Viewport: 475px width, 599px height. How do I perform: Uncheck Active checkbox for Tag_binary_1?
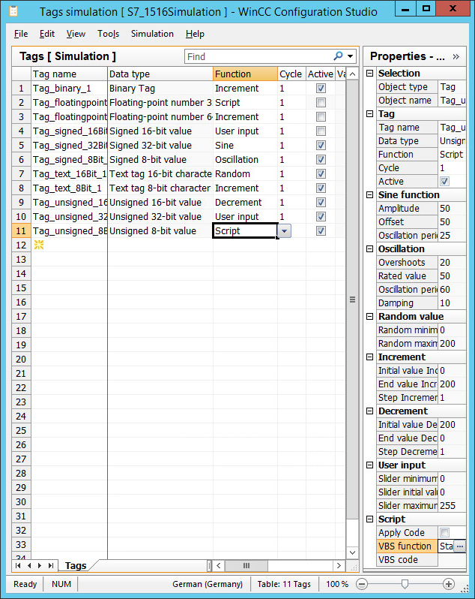[x=321, y=89]
